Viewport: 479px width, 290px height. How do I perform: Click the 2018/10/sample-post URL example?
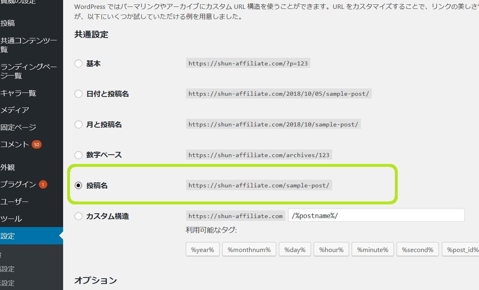coord(273,124)
